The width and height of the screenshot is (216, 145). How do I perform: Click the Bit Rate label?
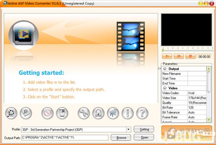tap(168, 107)
